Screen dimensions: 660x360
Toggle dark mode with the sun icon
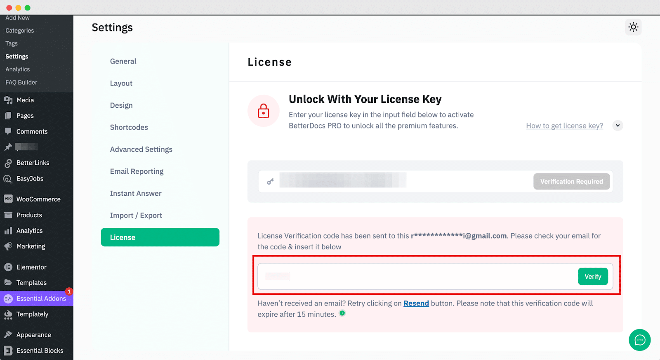coord(633,27)
